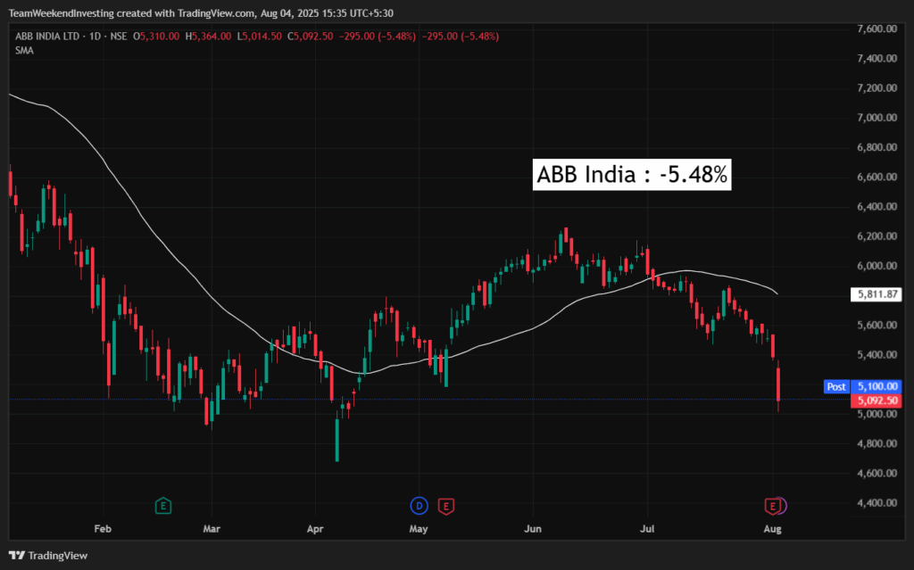Click the open value O5,310.00

click(156, 37)
